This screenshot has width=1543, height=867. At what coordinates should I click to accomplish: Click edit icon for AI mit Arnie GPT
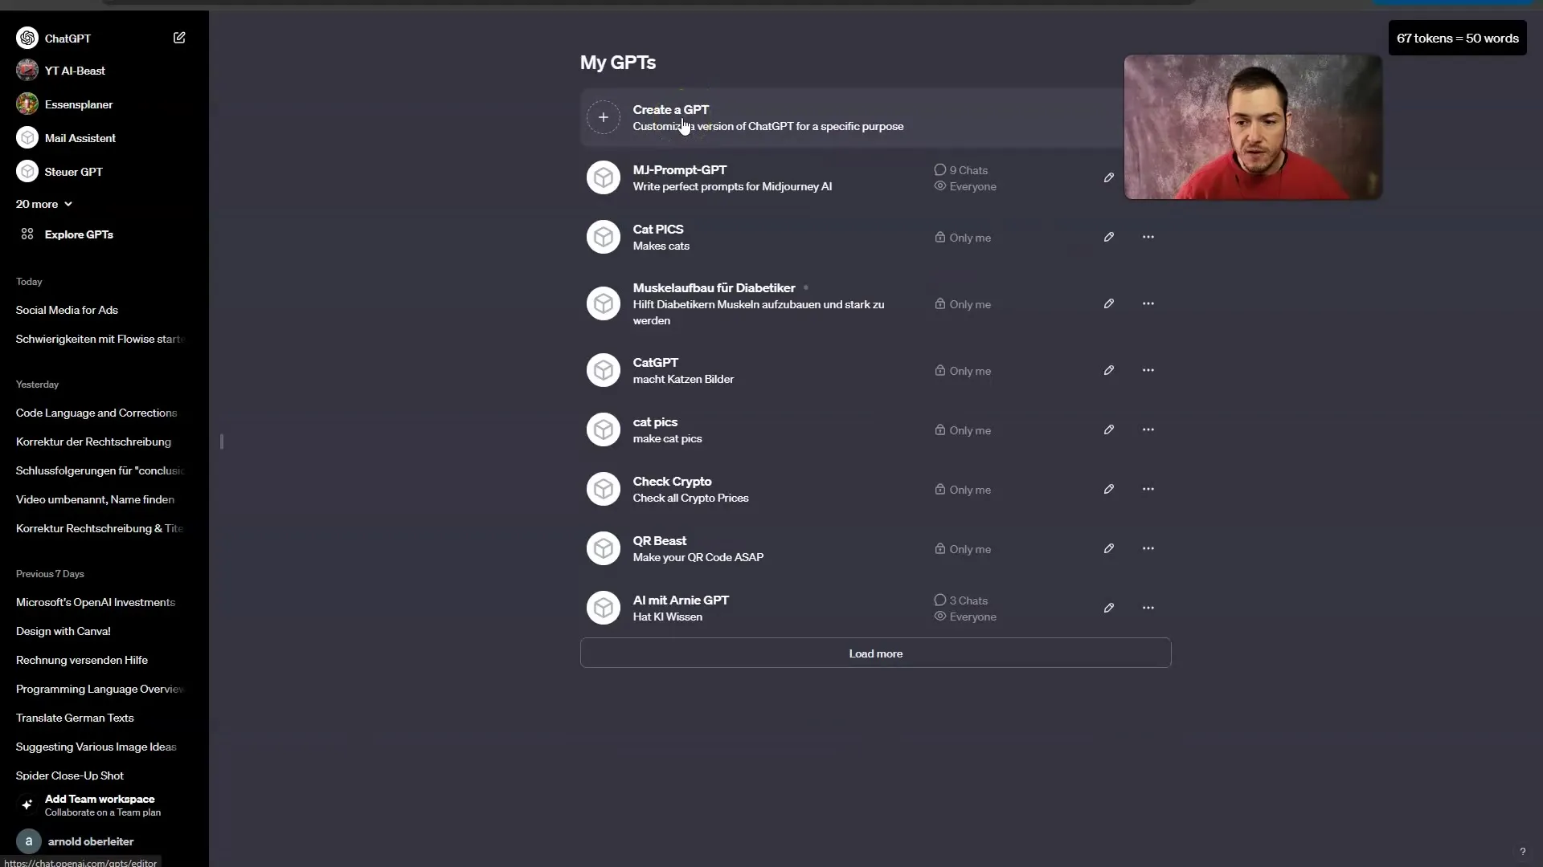pyautogui.click(x=1108, y=608)
